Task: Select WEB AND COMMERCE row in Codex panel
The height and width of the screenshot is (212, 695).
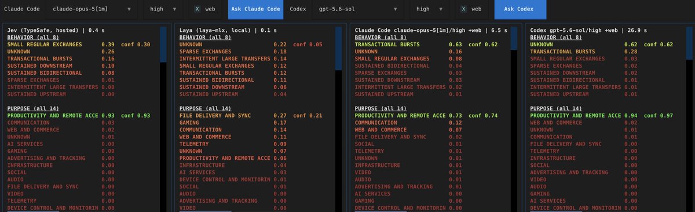Action: (584, 123)
